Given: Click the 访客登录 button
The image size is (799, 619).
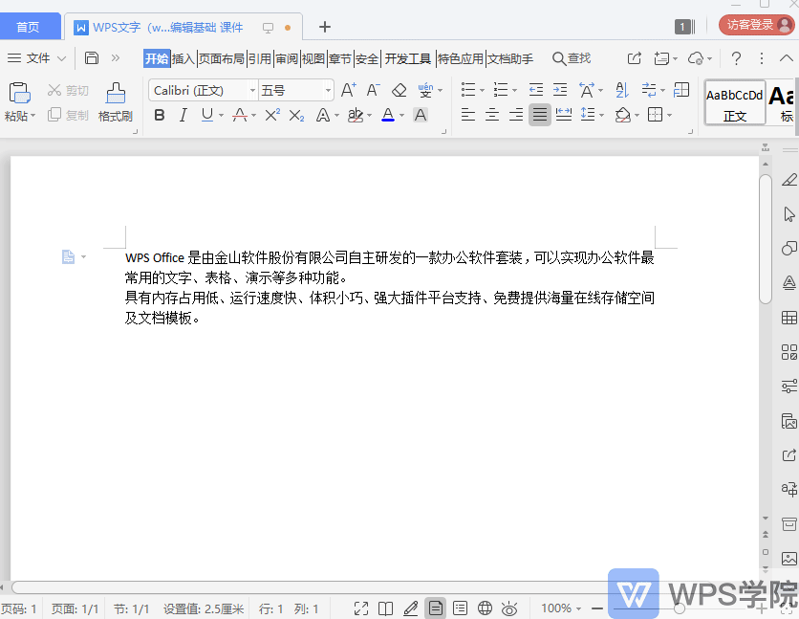Looking at the screenshot, I should 754,24.
